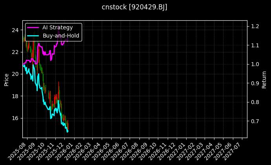The width and height of the screenshot is (271, 165).
Task: Select the AI Strategy legend label
Action: (57, 27)
